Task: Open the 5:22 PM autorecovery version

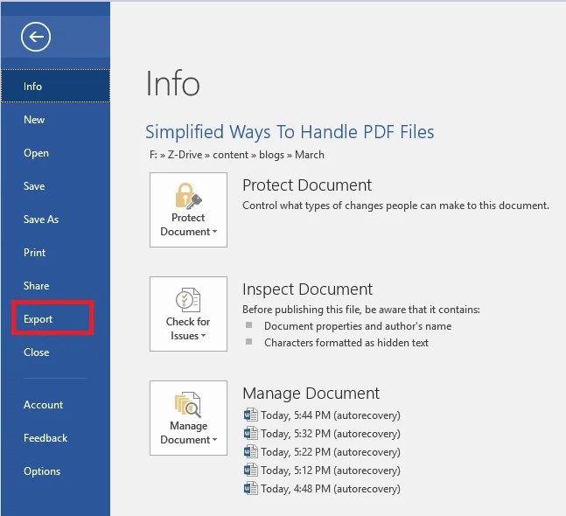Action: pyautogui.click(x=332, y=452)
